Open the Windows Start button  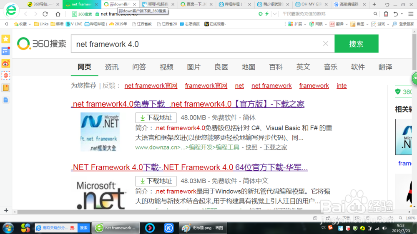tap(8, 228)
